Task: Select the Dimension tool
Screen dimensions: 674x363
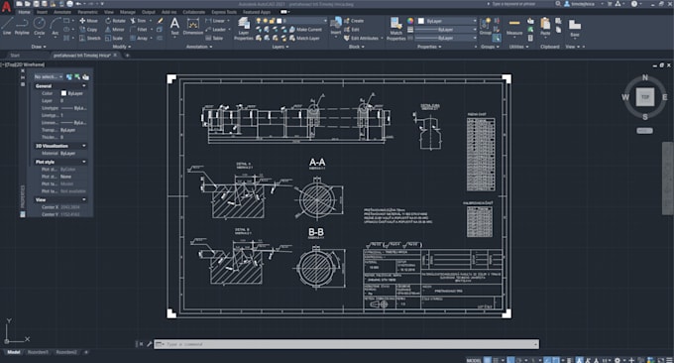Action: pos(193,26)
